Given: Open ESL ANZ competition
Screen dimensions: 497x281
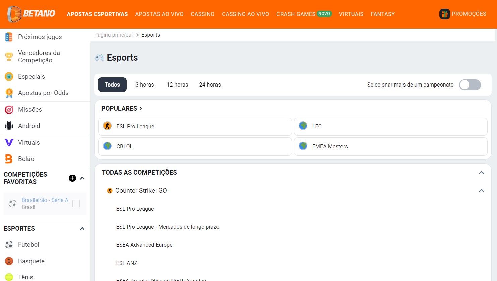Looking at the screenshot, I should [x=127, y=263].
